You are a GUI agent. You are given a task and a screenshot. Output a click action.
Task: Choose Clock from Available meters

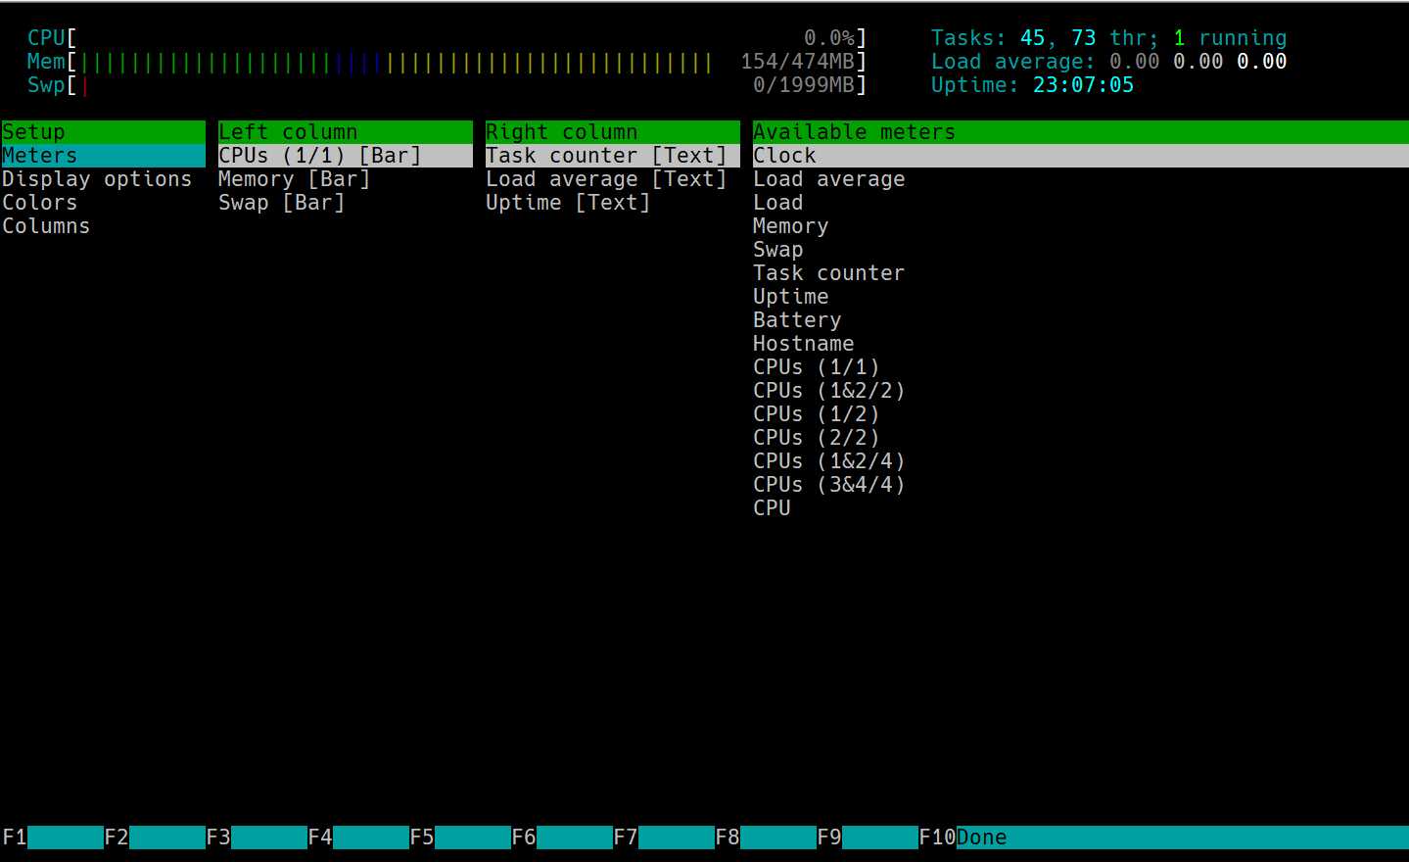[x=1080, y=156]
